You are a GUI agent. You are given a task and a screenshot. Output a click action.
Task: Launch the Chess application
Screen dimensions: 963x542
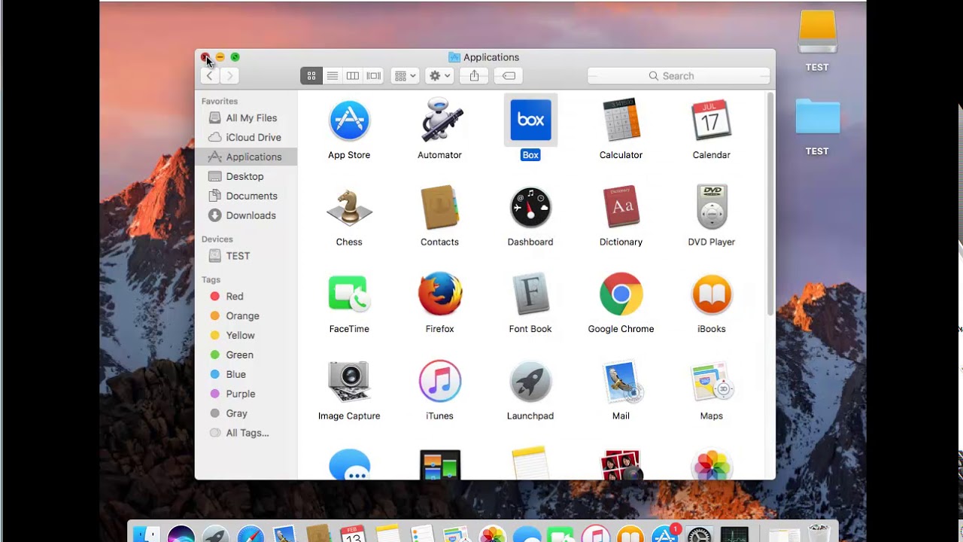349,207
